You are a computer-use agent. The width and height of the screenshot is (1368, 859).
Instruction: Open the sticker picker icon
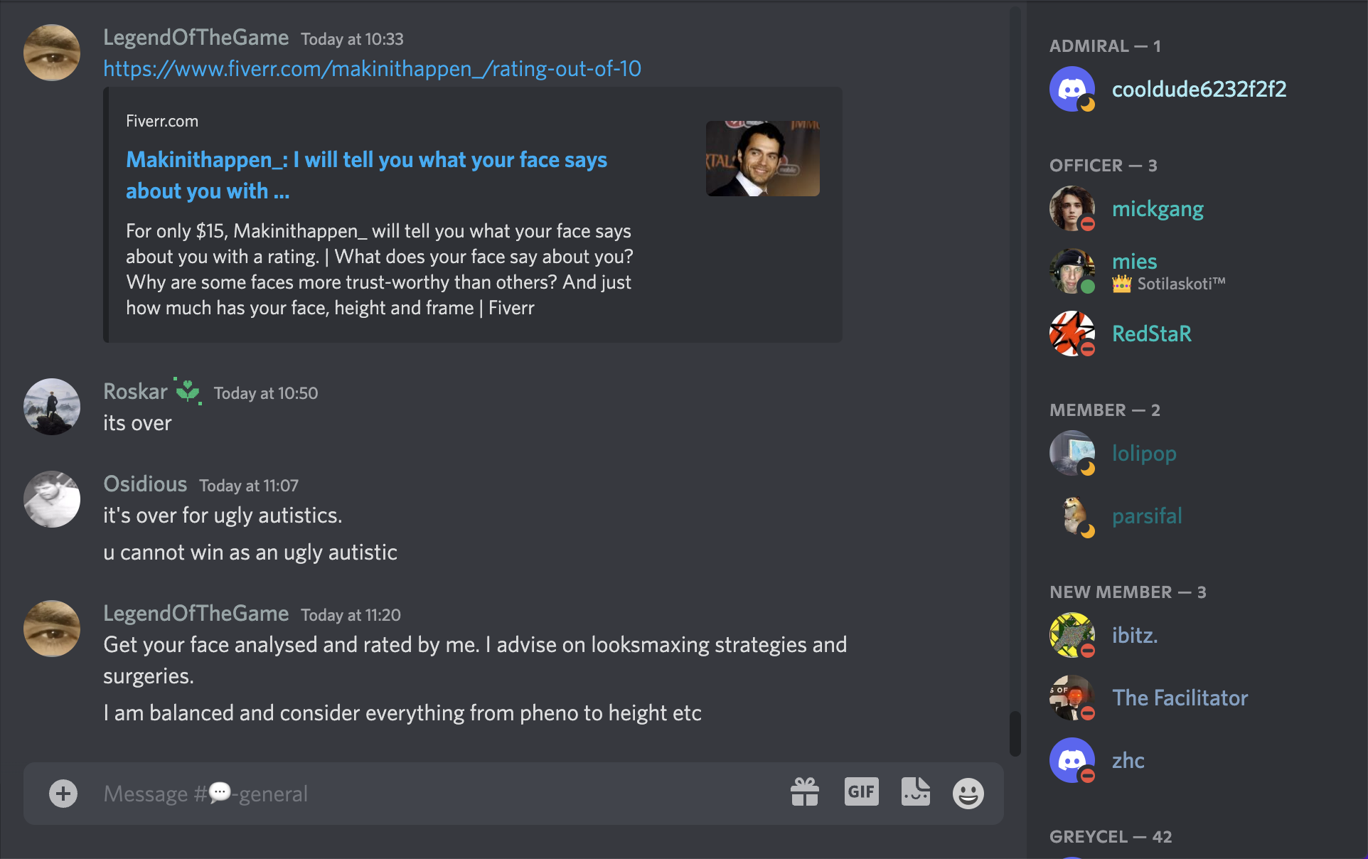point(916,792)
